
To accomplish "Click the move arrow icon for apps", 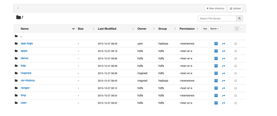I will tap(223, 51).
